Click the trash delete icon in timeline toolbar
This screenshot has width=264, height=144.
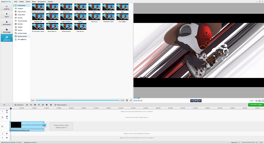51,105
